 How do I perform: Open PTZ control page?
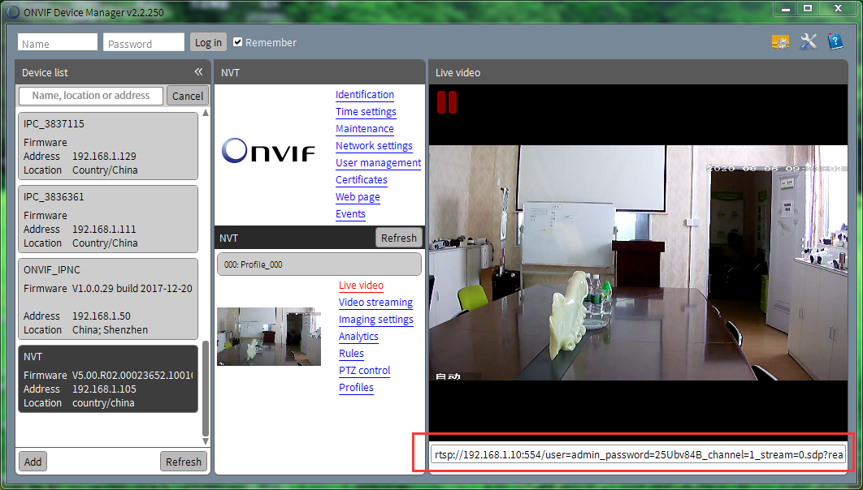pyautogui.click(x=364, y=371)
